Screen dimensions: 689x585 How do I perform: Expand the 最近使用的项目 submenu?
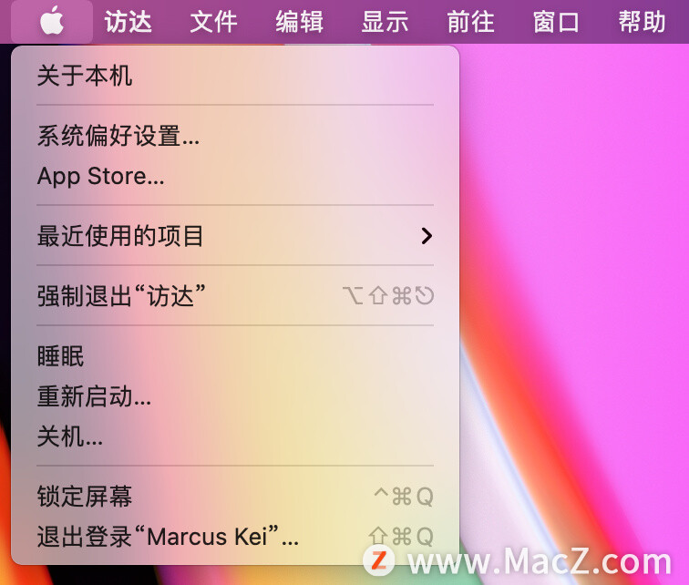[x=235, y=236]
